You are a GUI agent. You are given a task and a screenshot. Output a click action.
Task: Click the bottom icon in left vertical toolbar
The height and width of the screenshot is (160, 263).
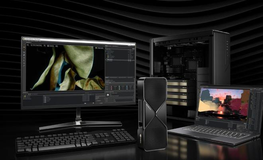pos(24,66)
